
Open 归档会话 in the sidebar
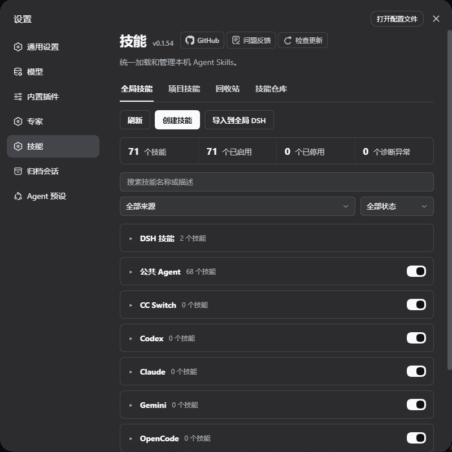53,171
